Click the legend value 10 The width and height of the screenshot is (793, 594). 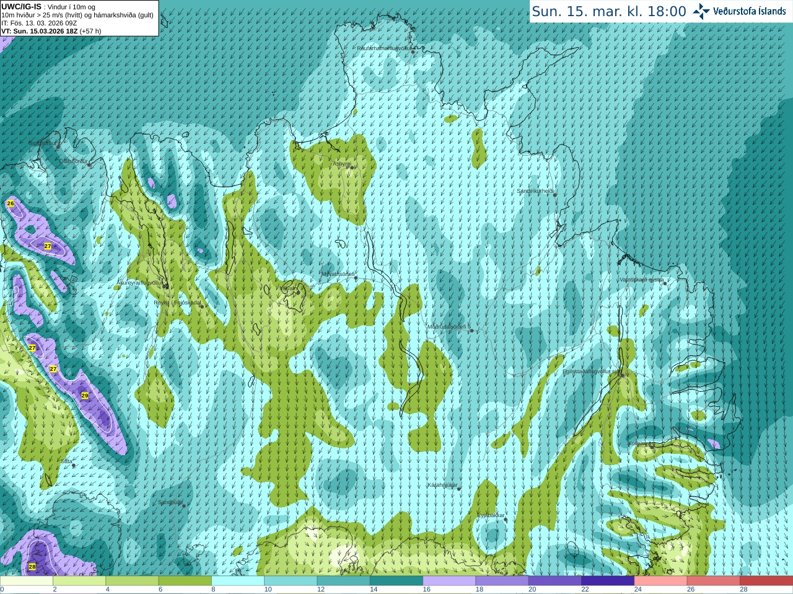(268, 590)
